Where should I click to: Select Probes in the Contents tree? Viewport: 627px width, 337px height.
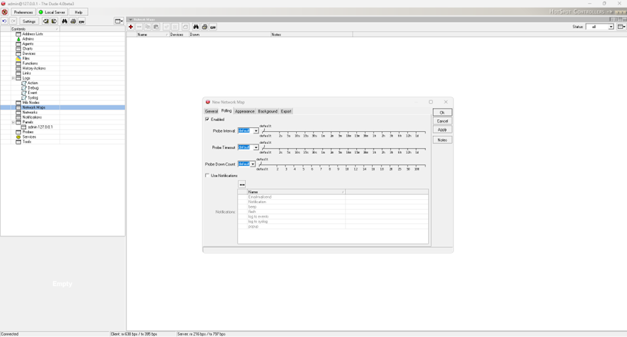28,132
